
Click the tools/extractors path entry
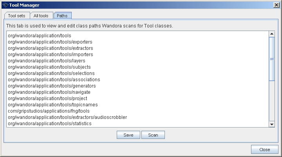[50, 48]
